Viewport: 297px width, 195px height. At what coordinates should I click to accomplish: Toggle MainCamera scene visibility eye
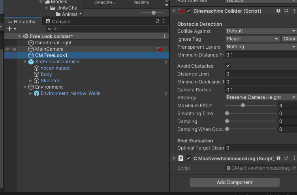point(8,49)
